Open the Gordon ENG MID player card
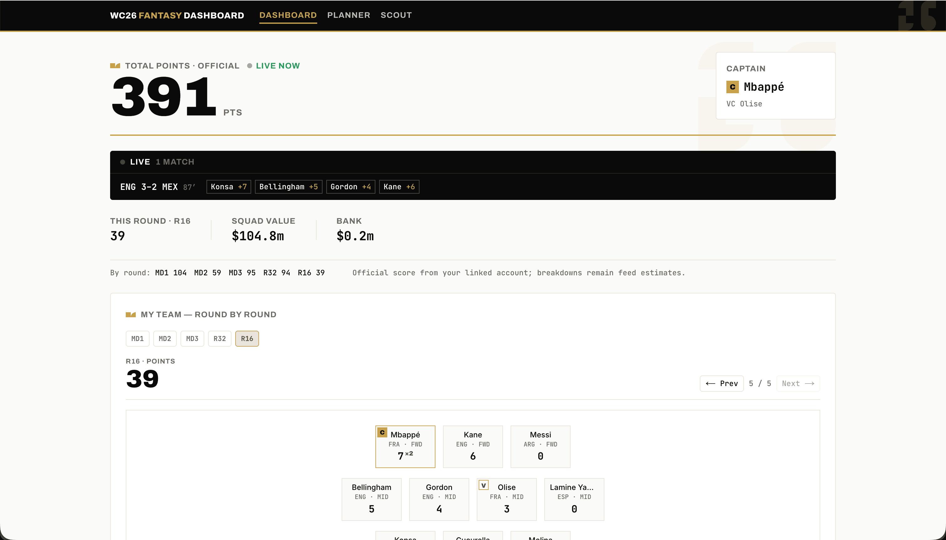Viewport: 946px width, 540px height. tap(439, 499)
